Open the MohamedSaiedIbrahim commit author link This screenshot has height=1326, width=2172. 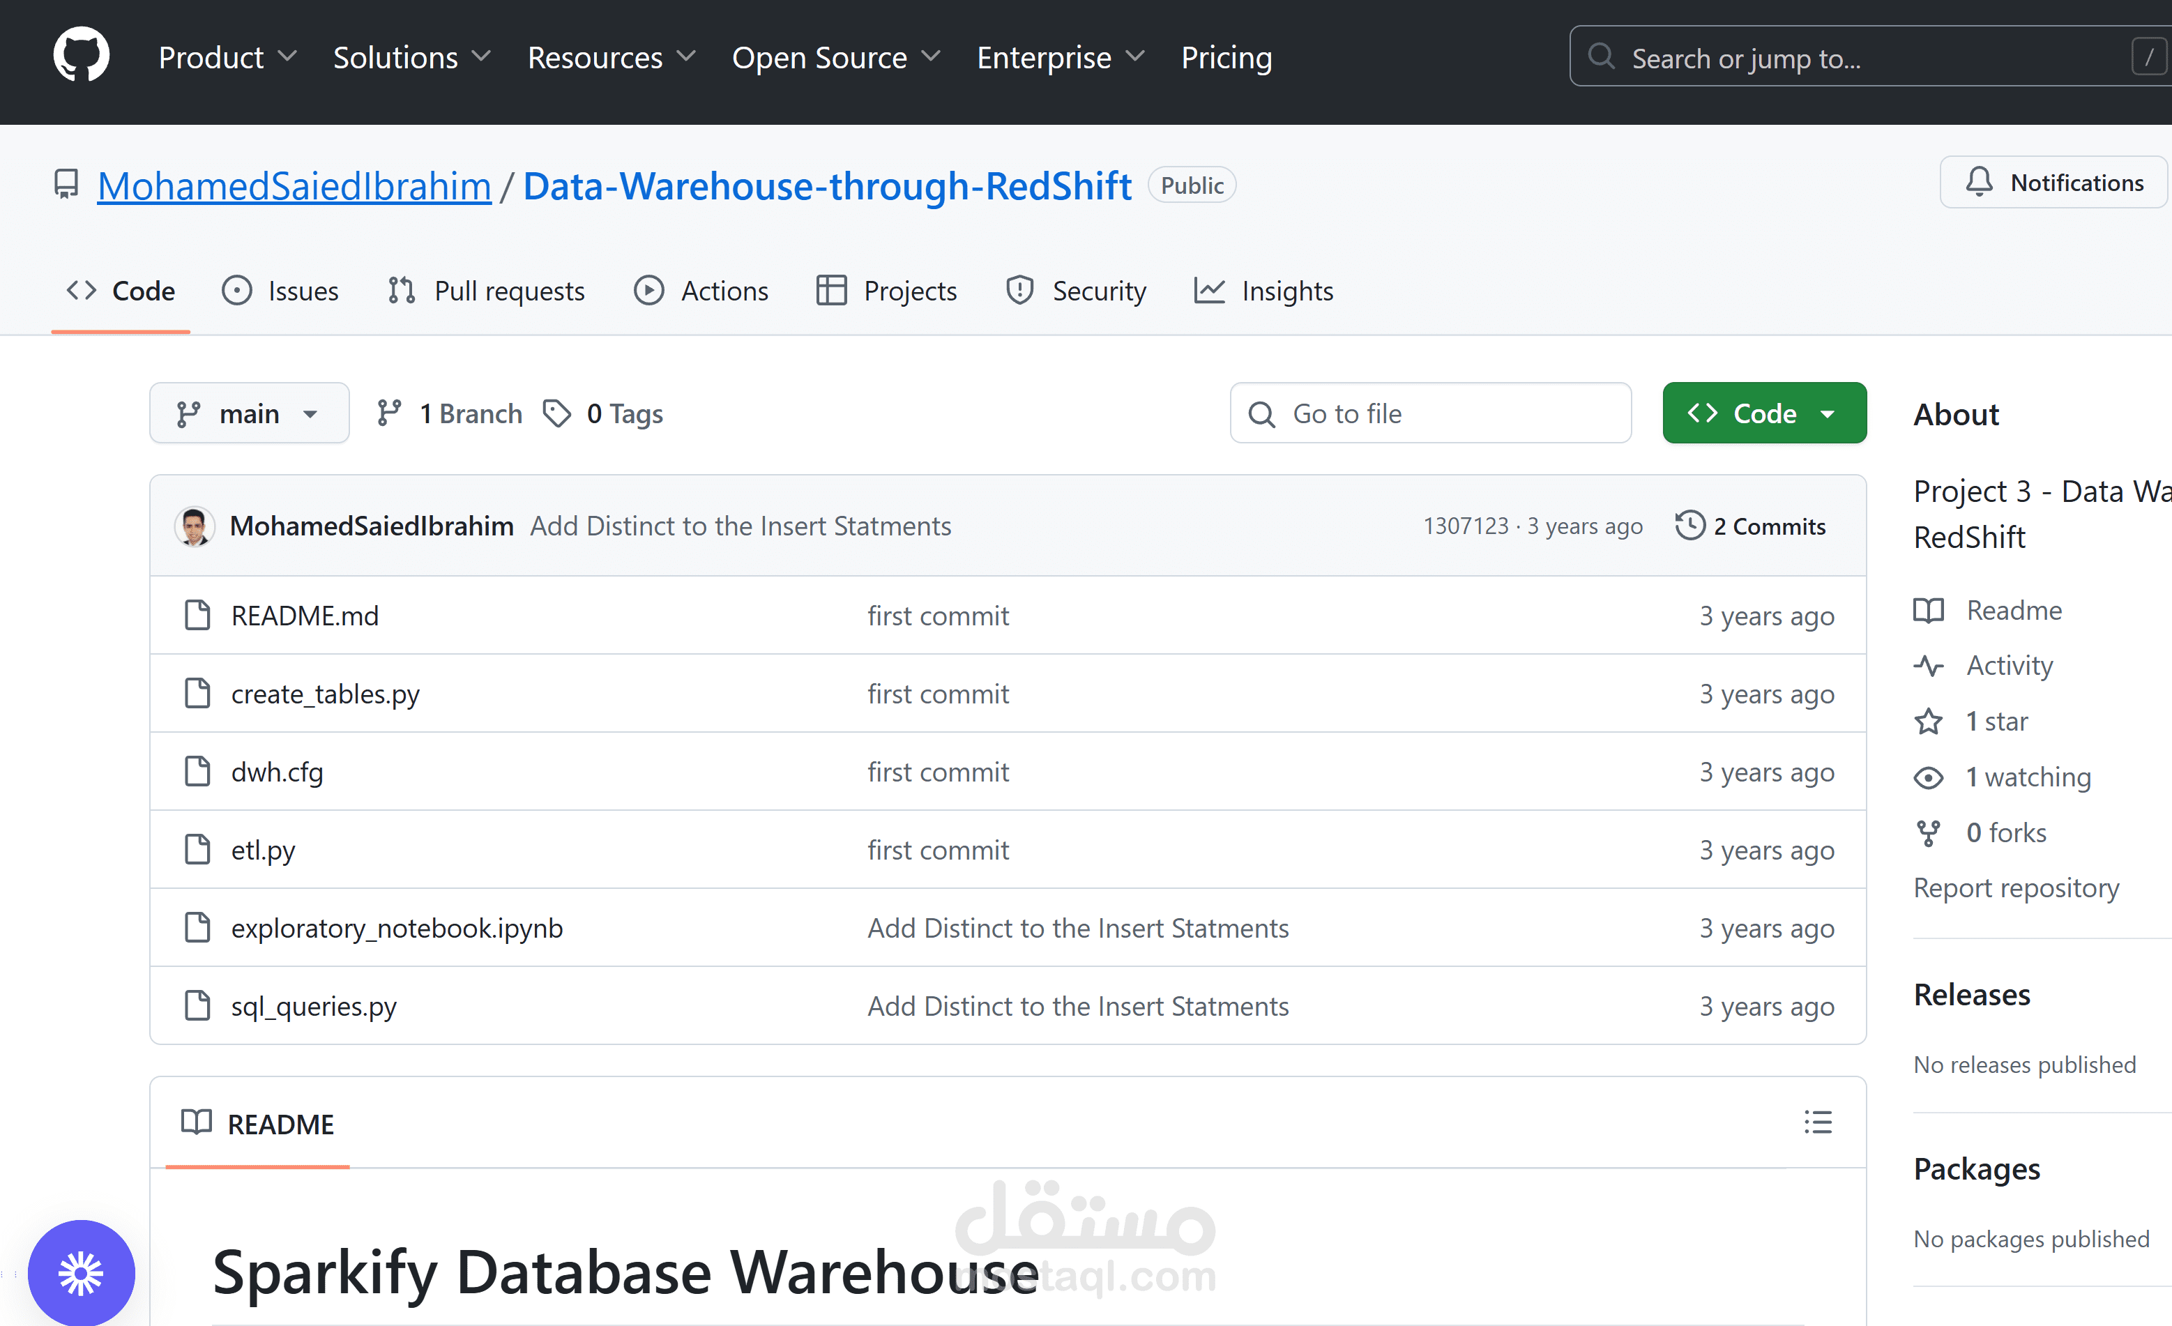(371, 526)
